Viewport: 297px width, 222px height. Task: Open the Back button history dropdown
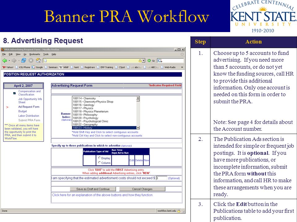click(9, 61)
